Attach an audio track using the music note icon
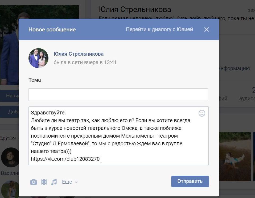The width and height of the screenshot is (255, 198). point(54,182)
